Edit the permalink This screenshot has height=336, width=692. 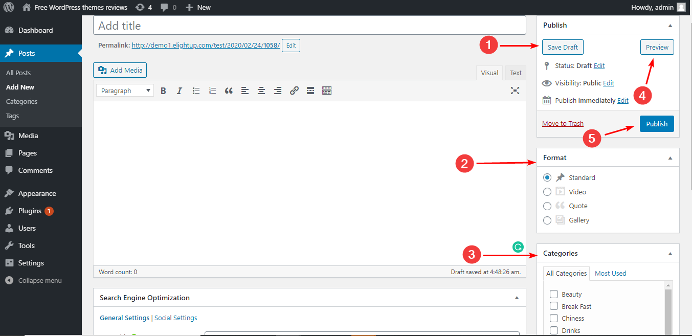click(x=291, y=46)
